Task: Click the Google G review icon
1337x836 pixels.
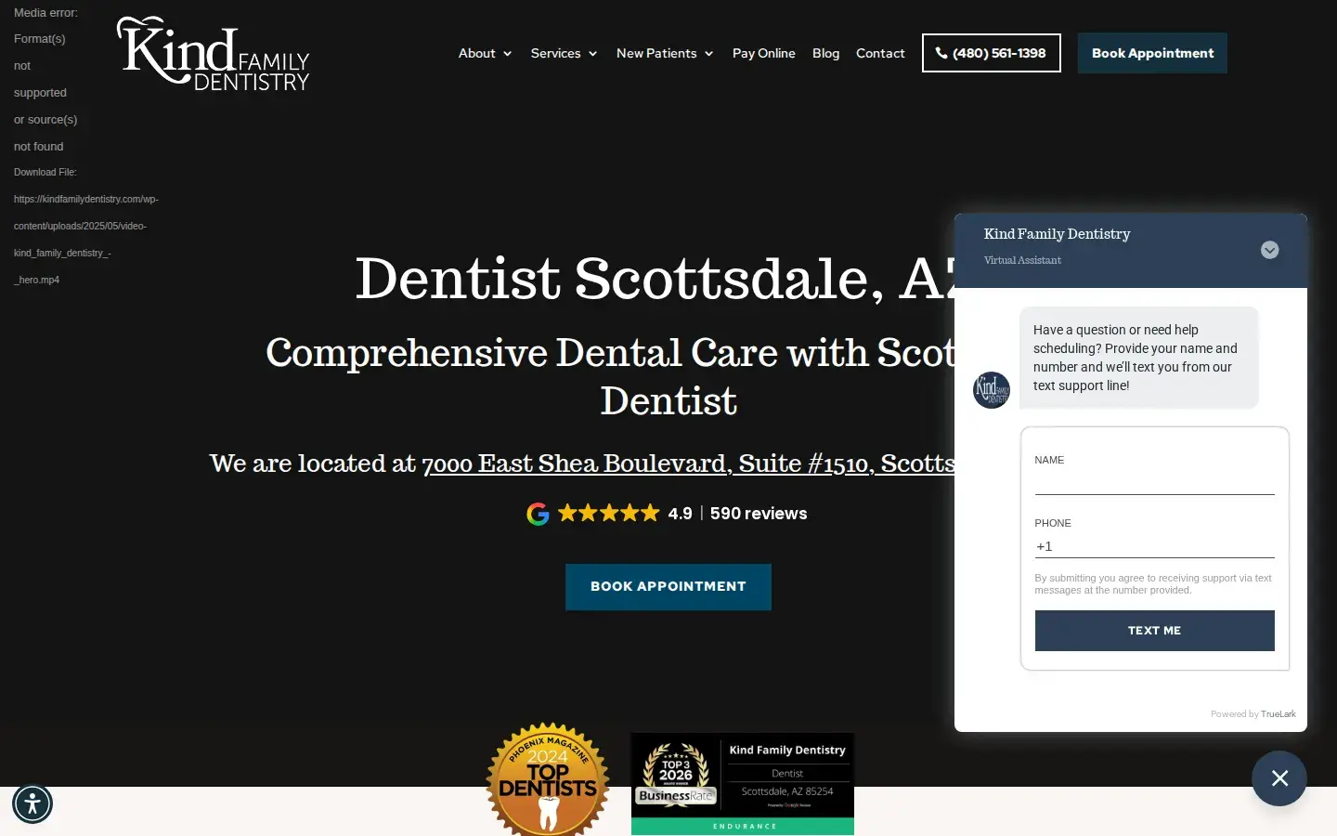Action: 538,514
